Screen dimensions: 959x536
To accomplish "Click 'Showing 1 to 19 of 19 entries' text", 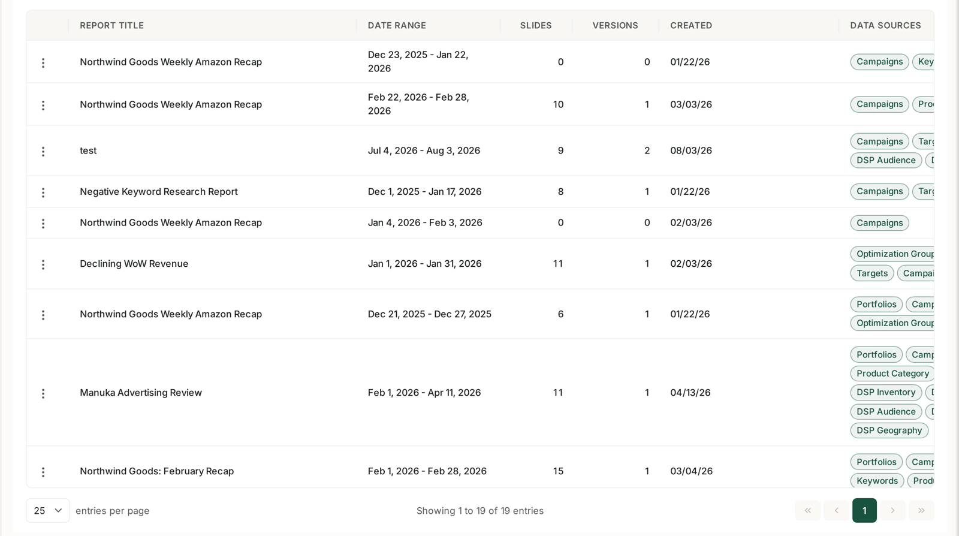I will pyautogui.click(x=480, y=511).
